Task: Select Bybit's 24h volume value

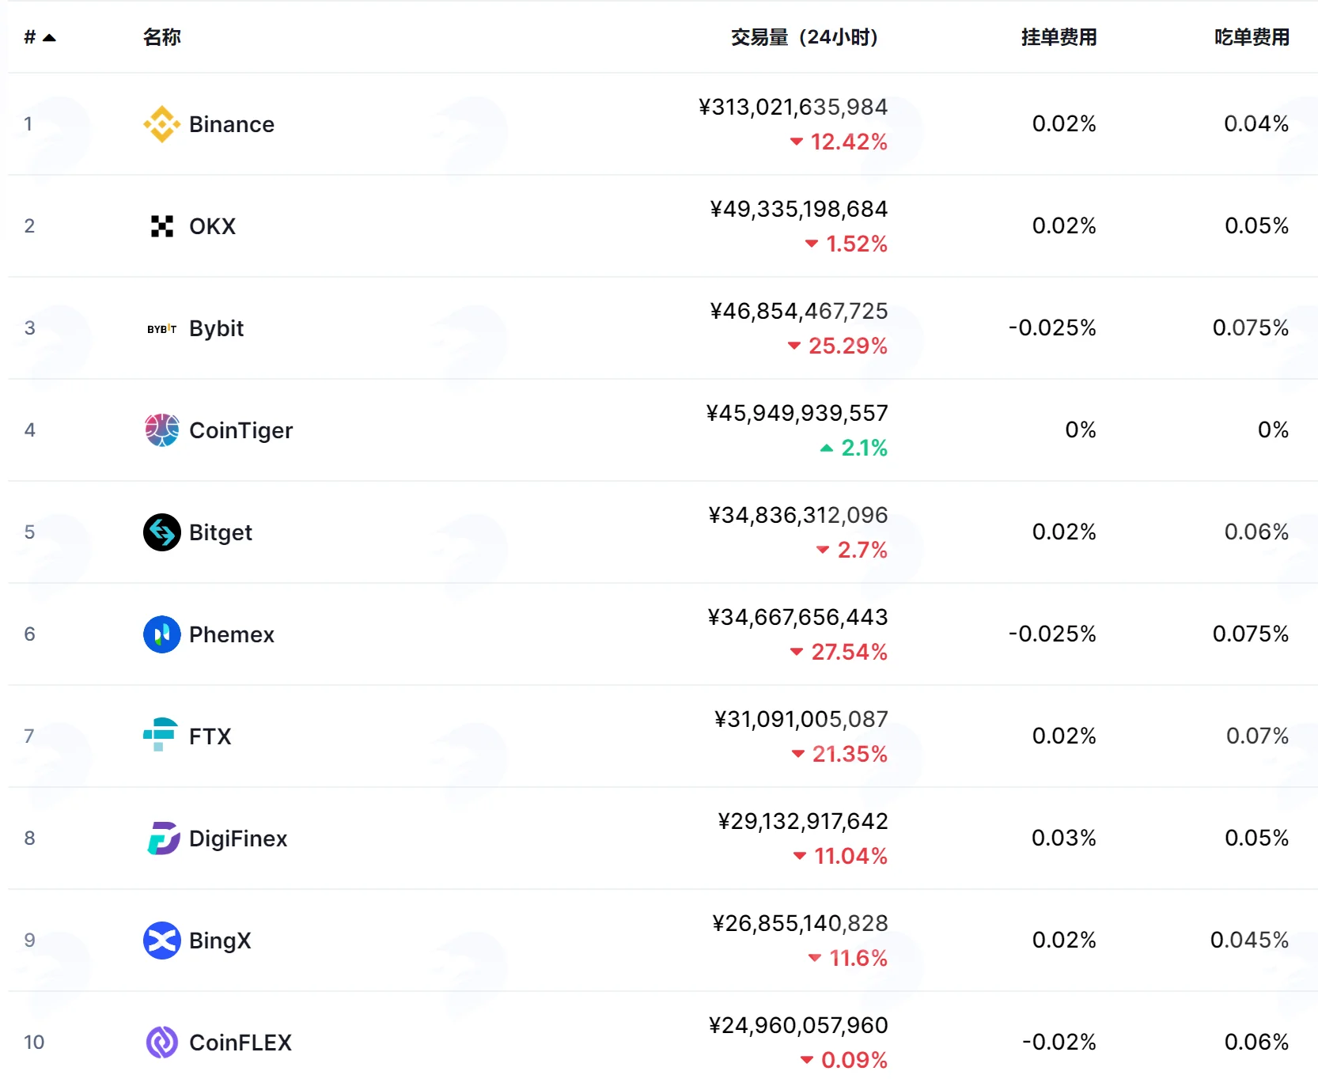Action: pos(799,311)
